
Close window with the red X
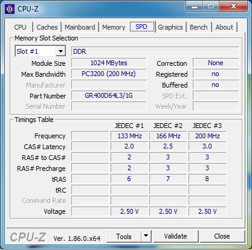click(x=233, y=7)
